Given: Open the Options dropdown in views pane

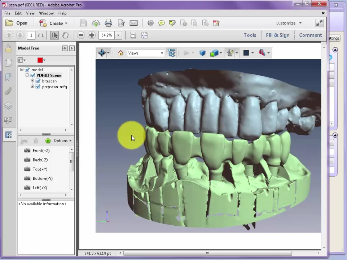Looking at the screenshot, I should tap(63, 140).
